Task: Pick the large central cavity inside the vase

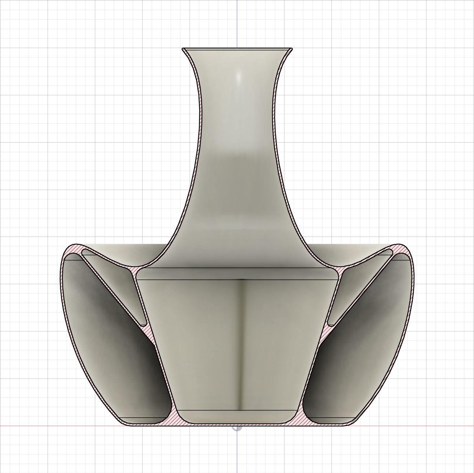Action: 237,345
